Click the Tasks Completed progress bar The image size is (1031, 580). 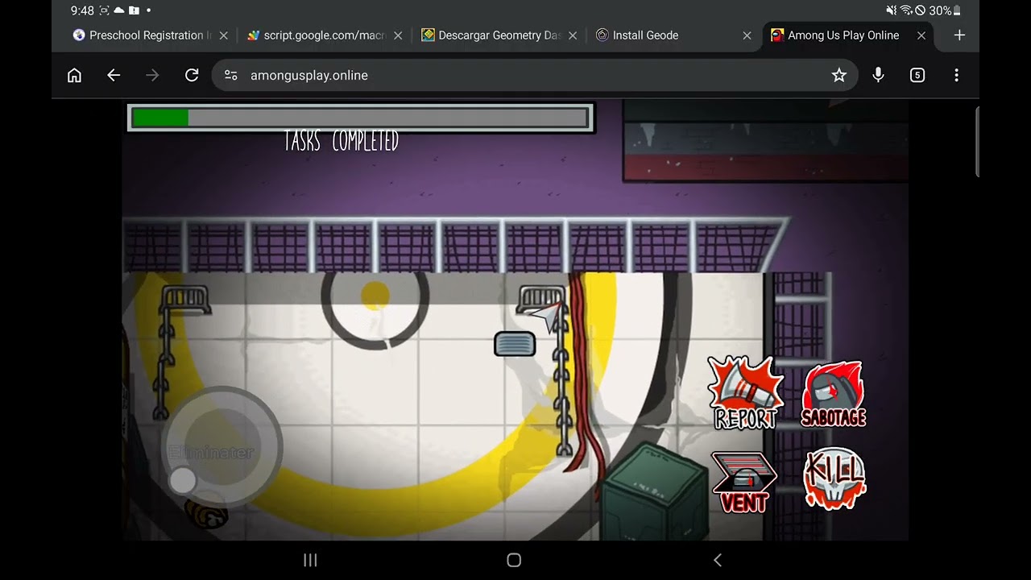(x=360, y=118)
